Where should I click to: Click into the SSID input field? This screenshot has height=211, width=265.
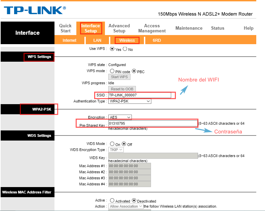pos(140,95)
